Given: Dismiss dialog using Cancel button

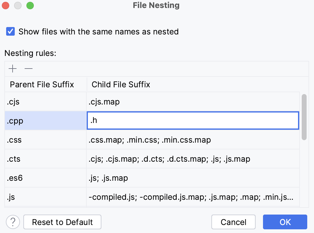Looking at the screenshot, I should 233,222.
